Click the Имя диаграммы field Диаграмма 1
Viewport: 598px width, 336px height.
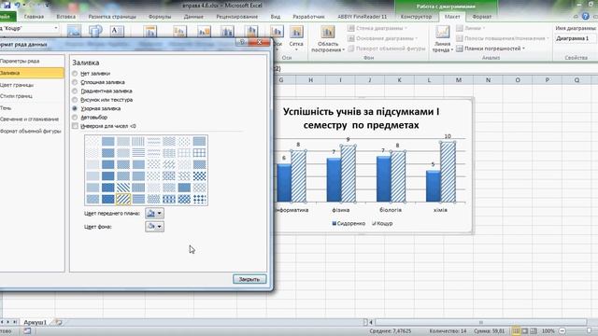click(x=576, y=38)
